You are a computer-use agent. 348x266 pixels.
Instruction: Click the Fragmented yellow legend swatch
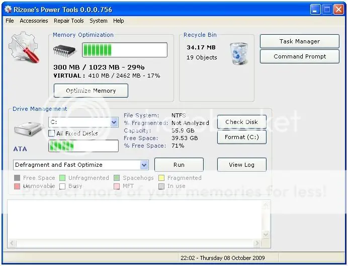[x=161, y=178]
